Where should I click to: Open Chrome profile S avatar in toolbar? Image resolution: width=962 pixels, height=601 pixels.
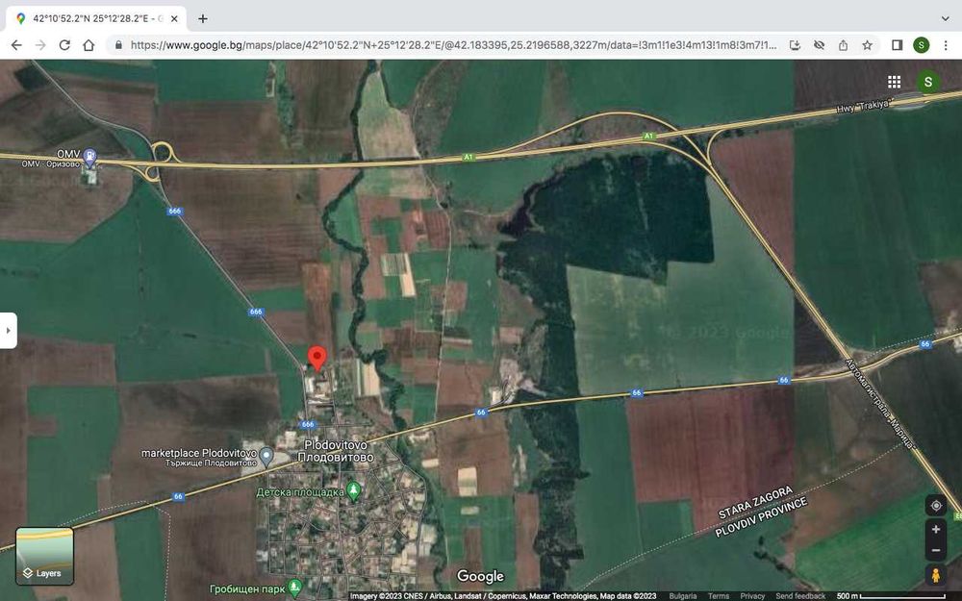(x=921, y=45)
